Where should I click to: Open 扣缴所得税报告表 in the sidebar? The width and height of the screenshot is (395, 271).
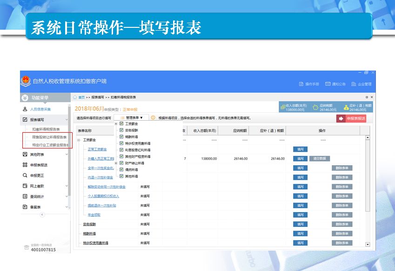coord(46,129)
